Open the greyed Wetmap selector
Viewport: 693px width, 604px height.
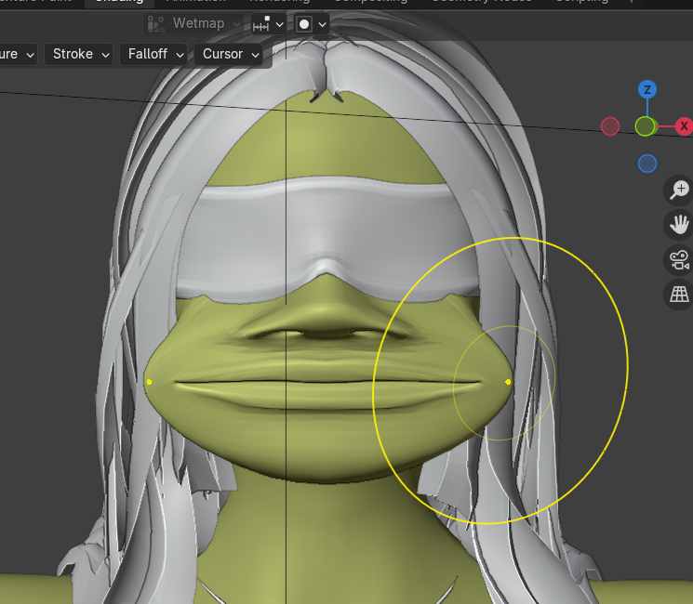point(193,23)
